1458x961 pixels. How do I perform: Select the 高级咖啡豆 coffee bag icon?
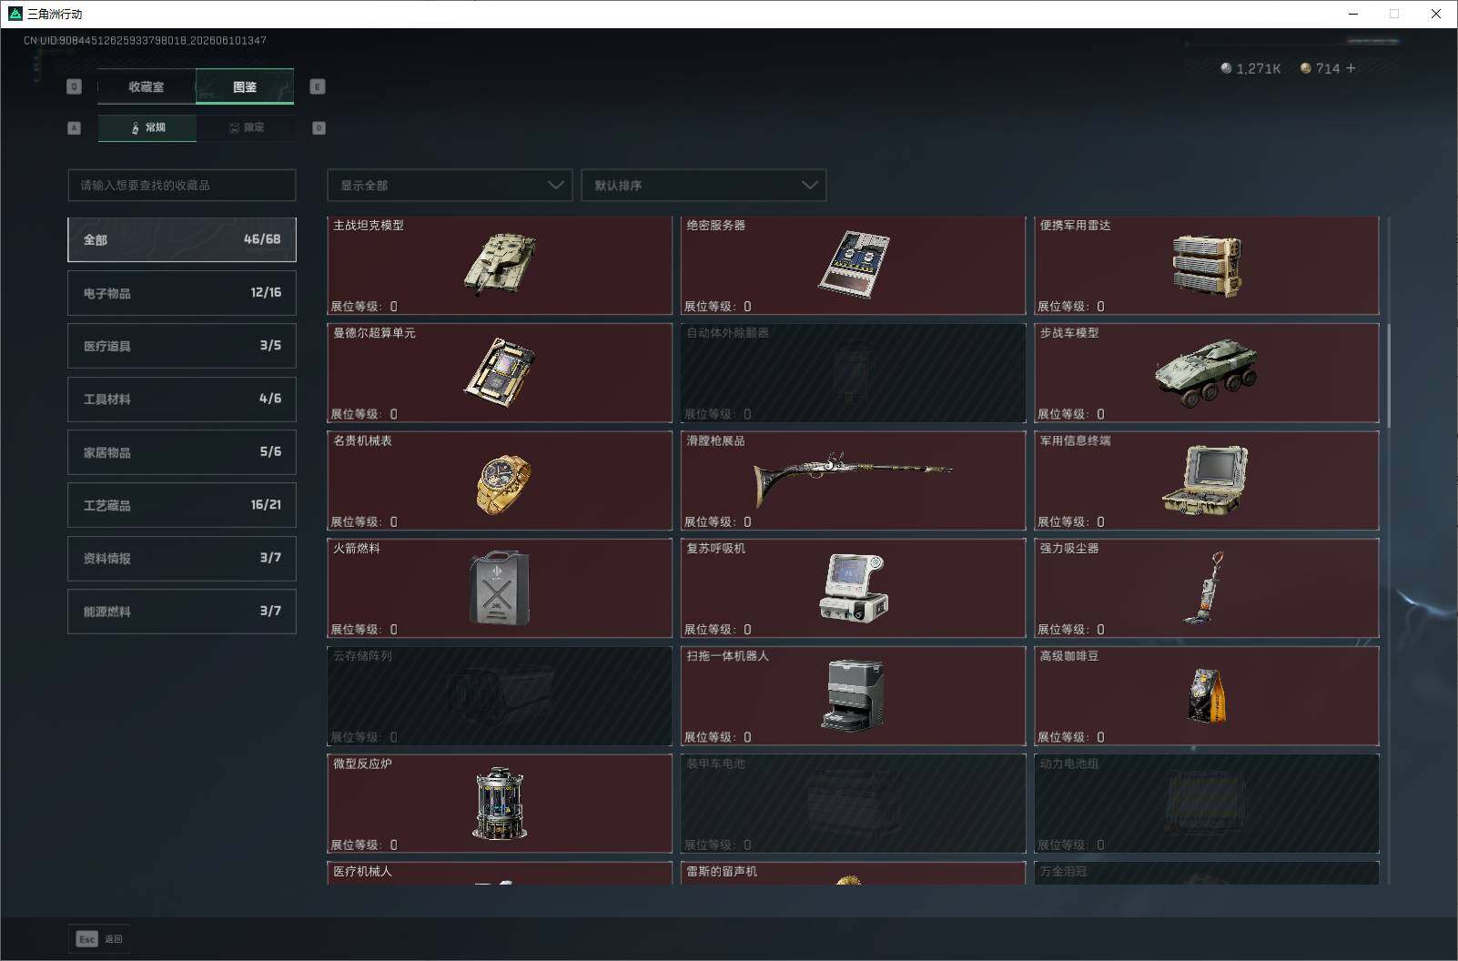1207,695
